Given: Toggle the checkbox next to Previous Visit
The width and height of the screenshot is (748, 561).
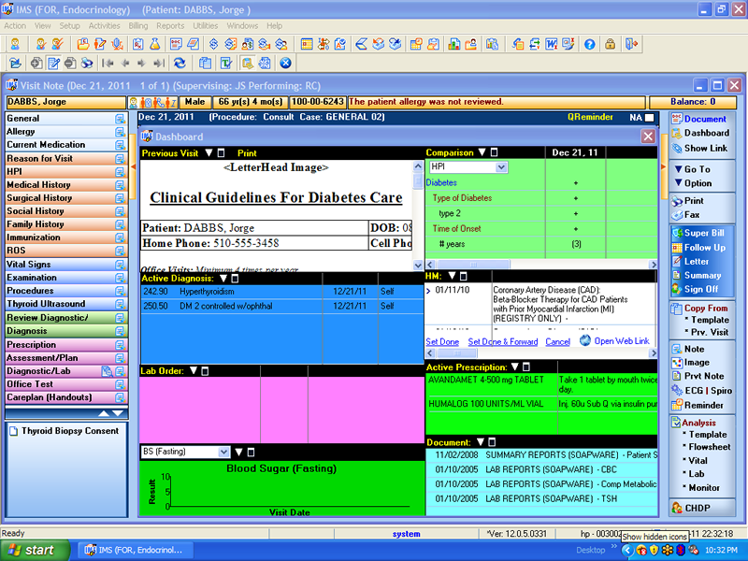Looking at the screenshot, I should 221,153.
